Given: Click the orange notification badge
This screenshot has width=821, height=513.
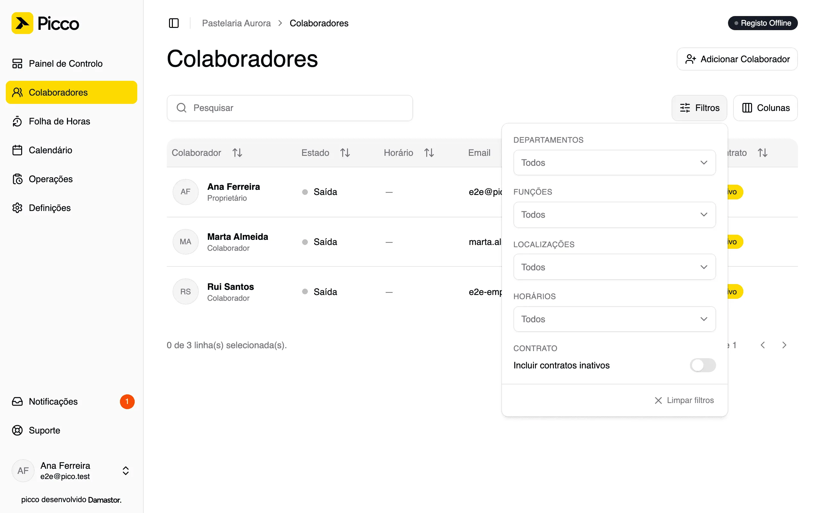Looking at the screenshot, I should (x=127, y=401).
